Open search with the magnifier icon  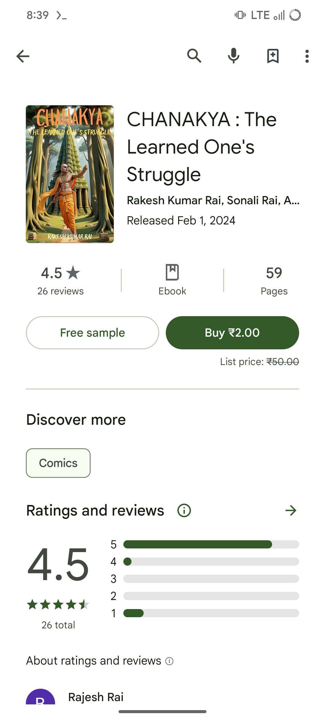pyautogui.click(x=194, y=56)
